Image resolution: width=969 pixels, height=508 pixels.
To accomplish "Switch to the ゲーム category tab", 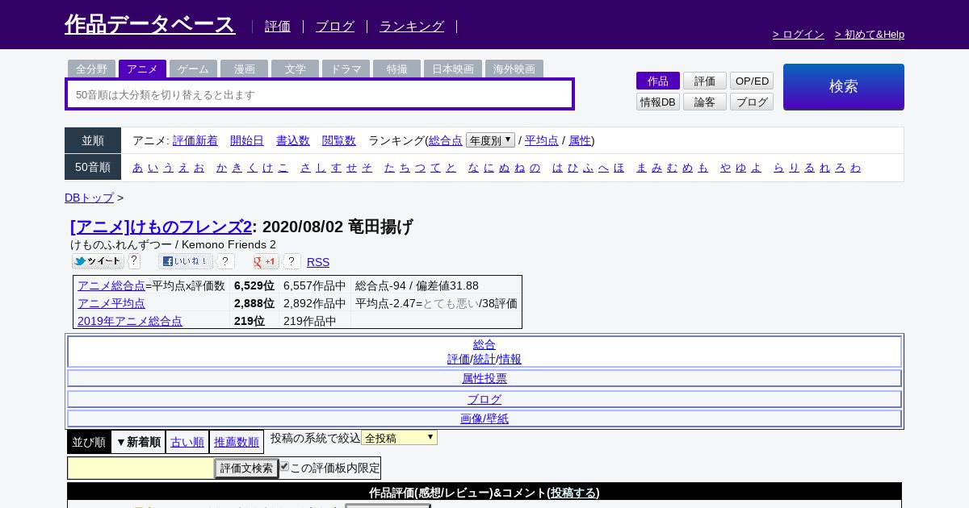I will pos(193,69).
